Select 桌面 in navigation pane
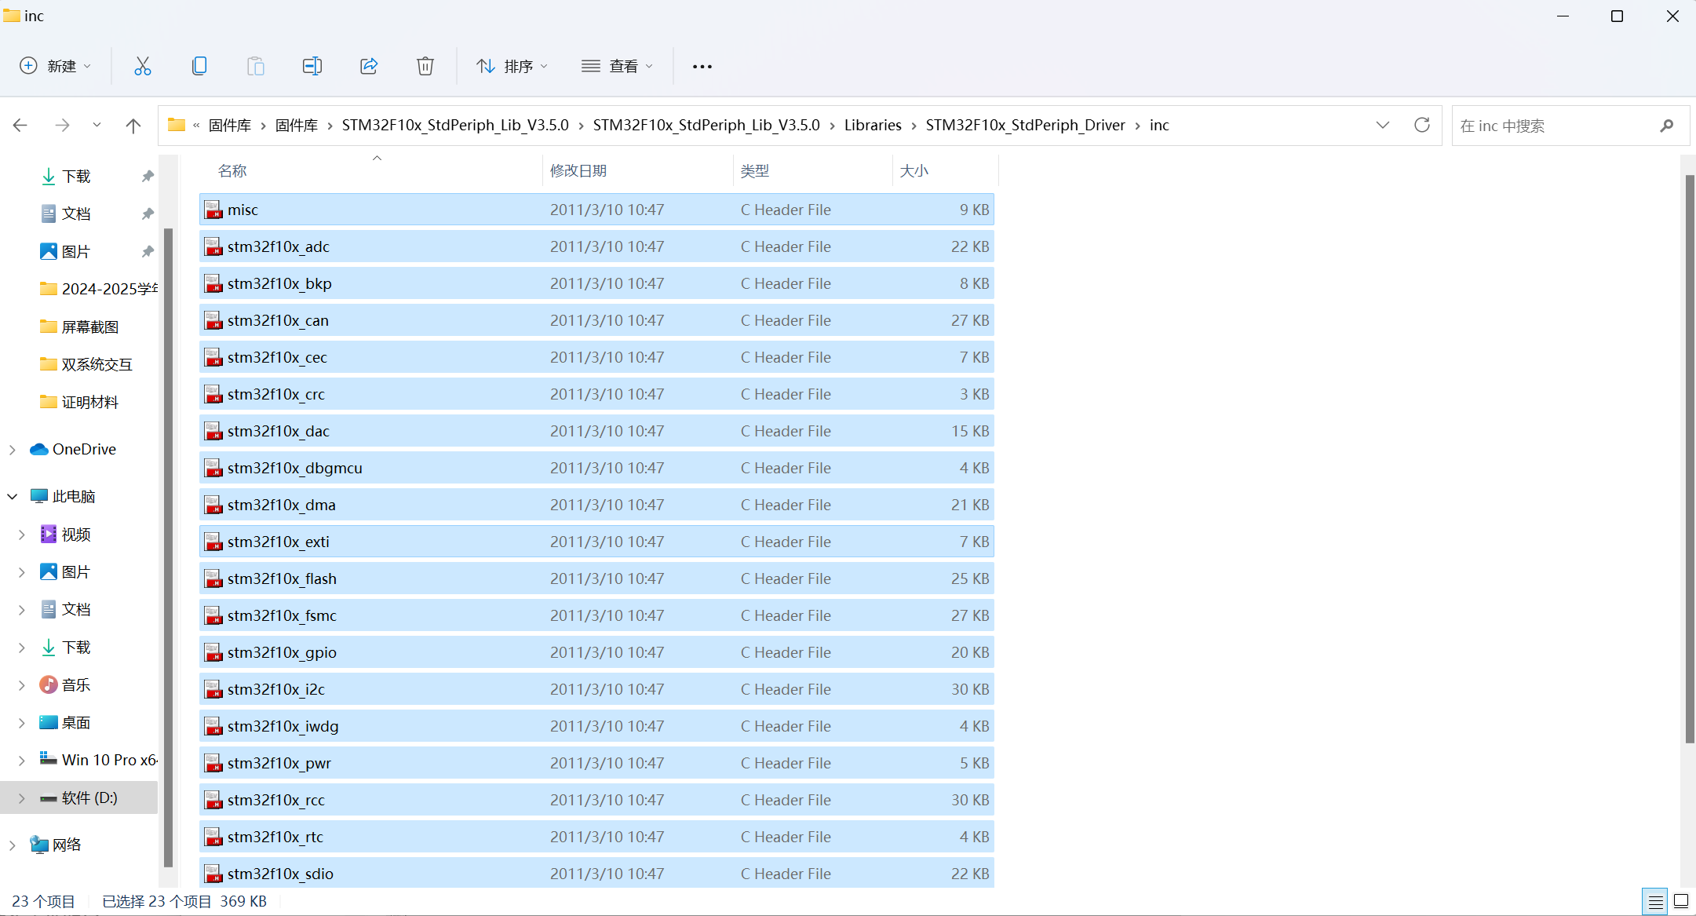 (x=65, y=722)
